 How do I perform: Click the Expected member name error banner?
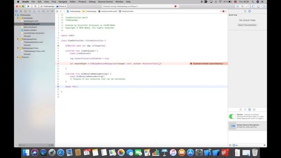[209, 64]
